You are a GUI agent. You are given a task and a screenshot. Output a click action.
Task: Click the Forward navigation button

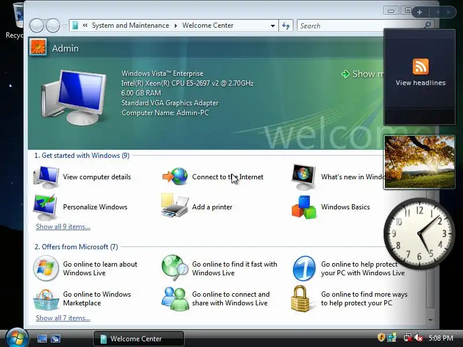pos(53,25)
